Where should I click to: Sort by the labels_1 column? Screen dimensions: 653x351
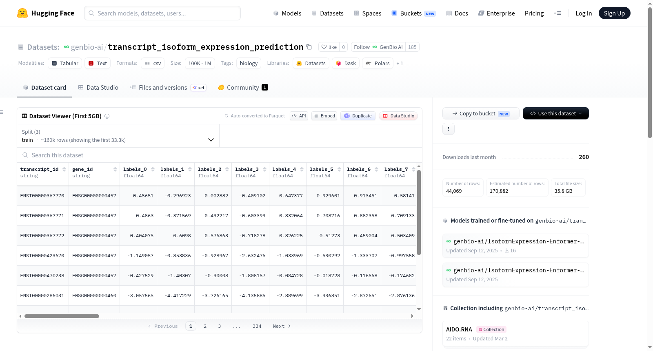coord(190,169)
